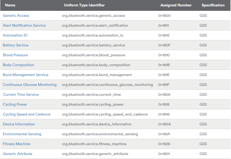Select Cycling Speed and Cadence link

[26, 114]
